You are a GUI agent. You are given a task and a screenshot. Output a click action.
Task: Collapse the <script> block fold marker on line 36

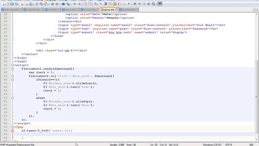click(x=13, y=65)
